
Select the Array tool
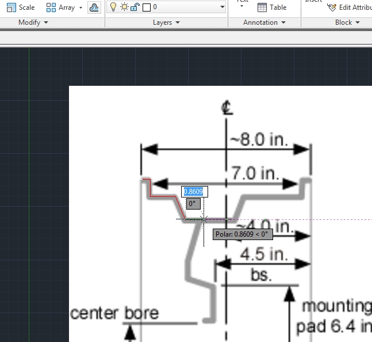tap(60, 7)
